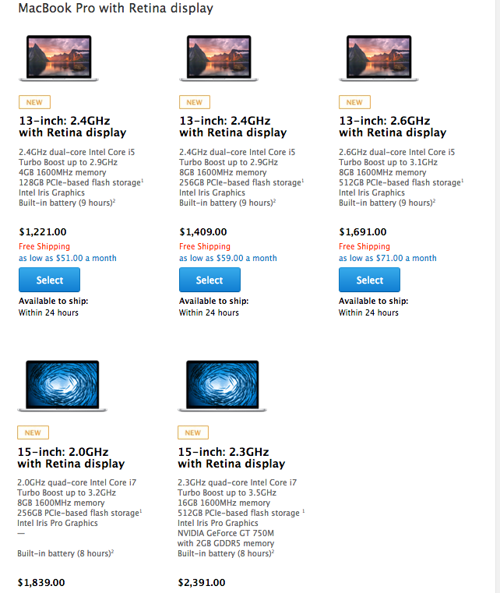The height and width of the screenshot is (593, 500).
Task: Click the 15-inch 2.0GHz MacBook image
Action: point(62,386)
